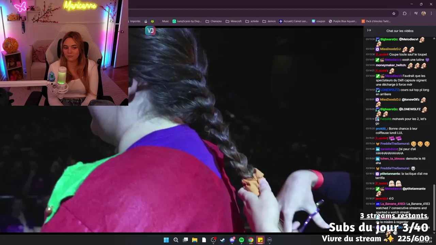Select ptitetannante username at 03:16:12
This screenshot has width=436, height=245.
(x=390, y=174)
